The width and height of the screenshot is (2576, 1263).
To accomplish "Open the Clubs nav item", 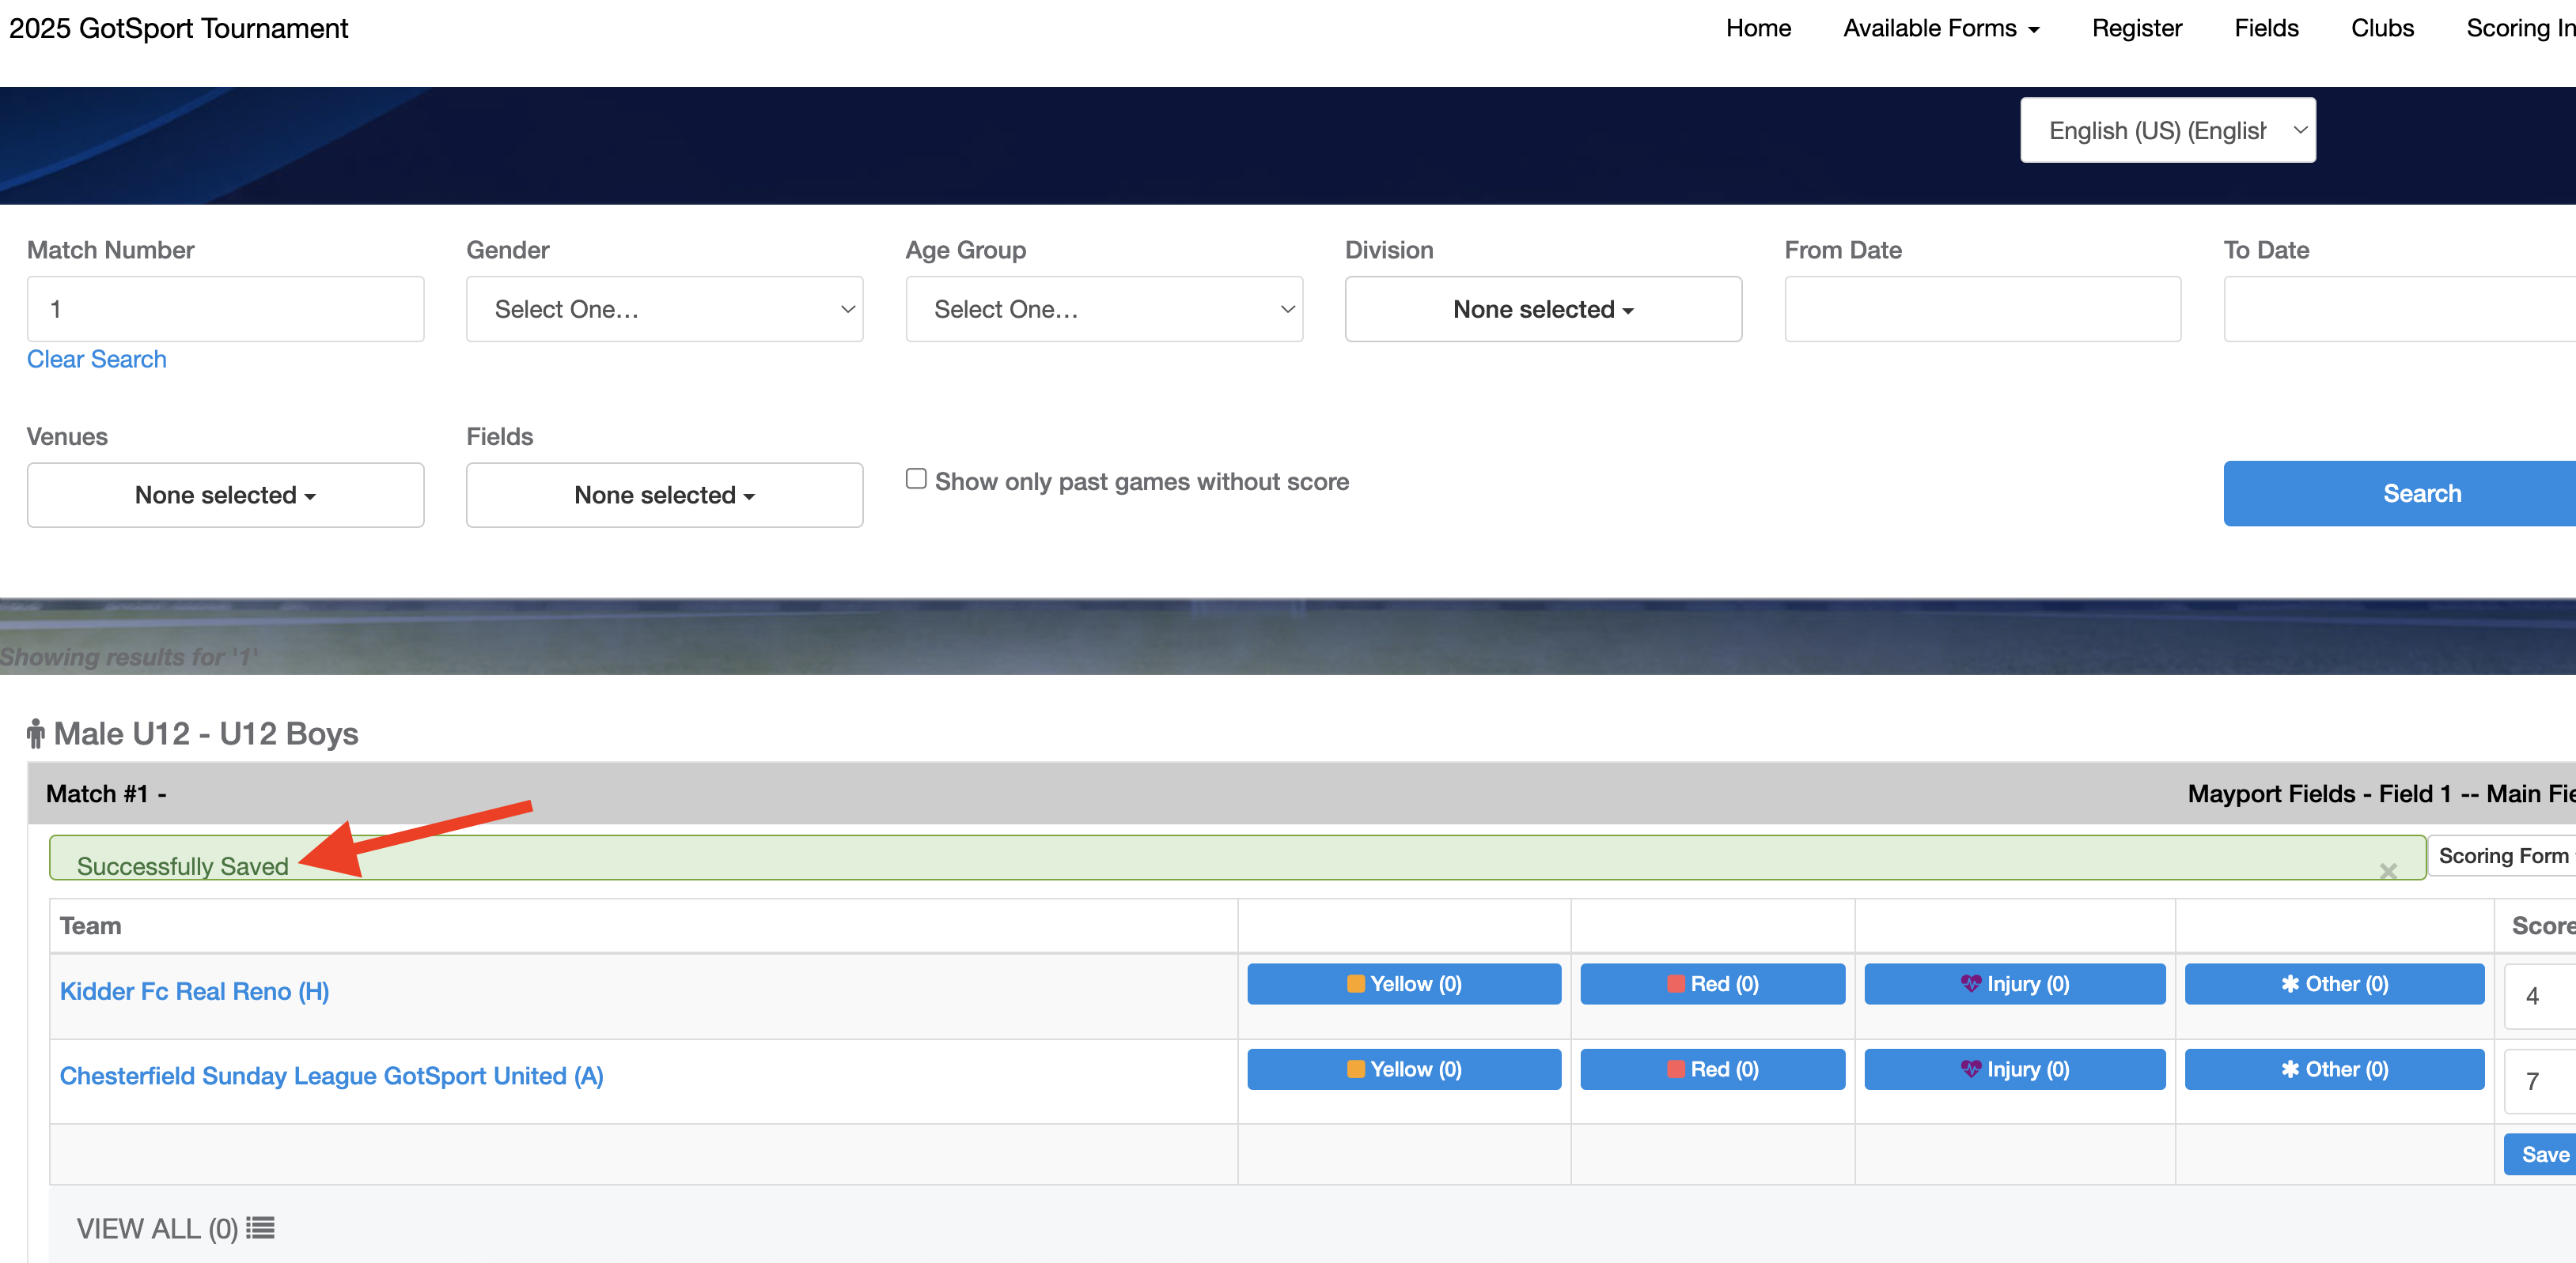I will point(2382,28).
